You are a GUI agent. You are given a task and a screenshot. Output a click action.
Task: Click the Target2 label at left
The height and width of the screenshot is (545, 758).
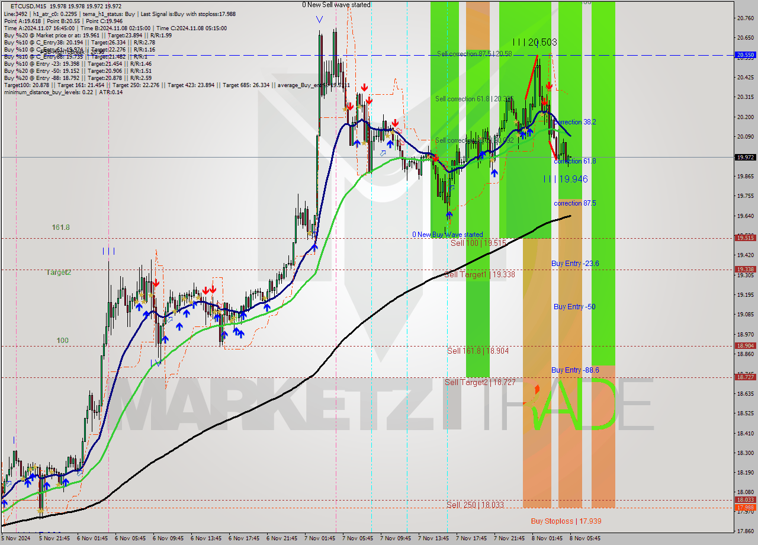pyautogui.click(x=59, y=272)
